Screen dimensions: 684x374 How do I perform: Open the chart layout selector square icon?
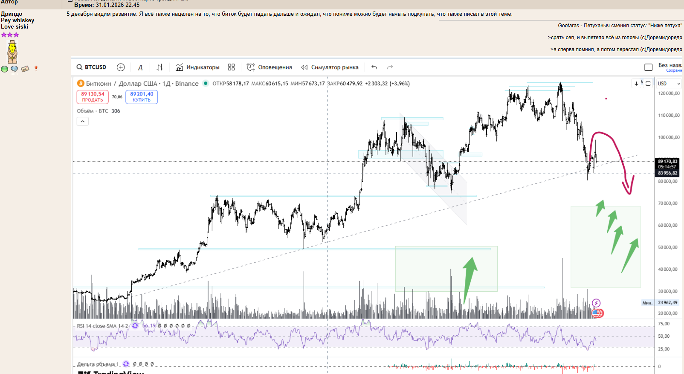tap(649, 67)
